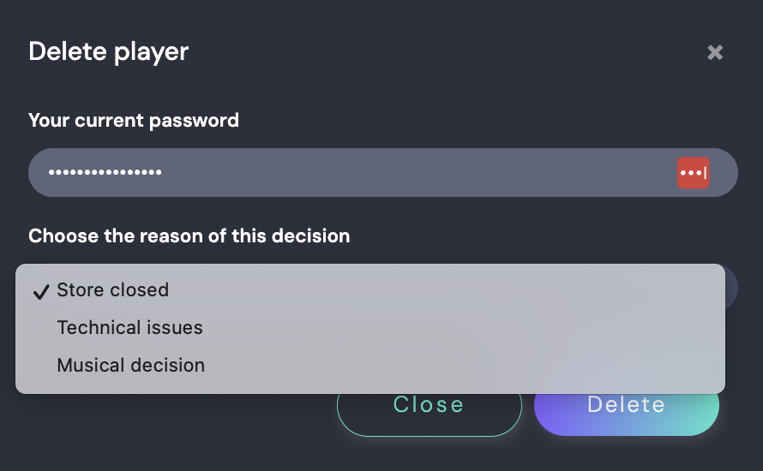This screenshot has width=763, height=471.
Task: Click the reason select box edge behind the list
Action: 731,288
